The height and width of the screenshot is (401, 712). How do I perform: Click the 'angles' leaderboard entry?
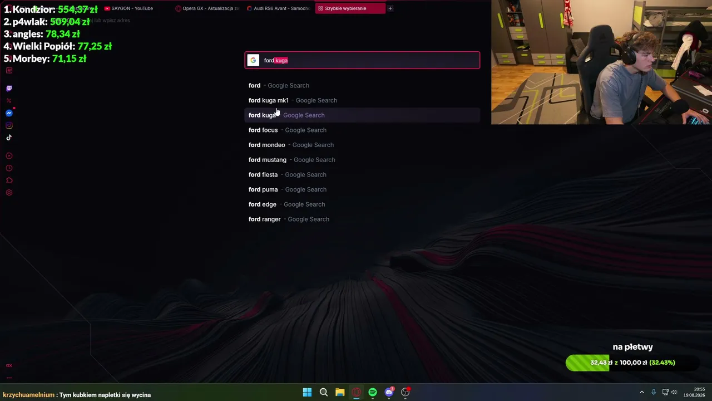point(42,34)
